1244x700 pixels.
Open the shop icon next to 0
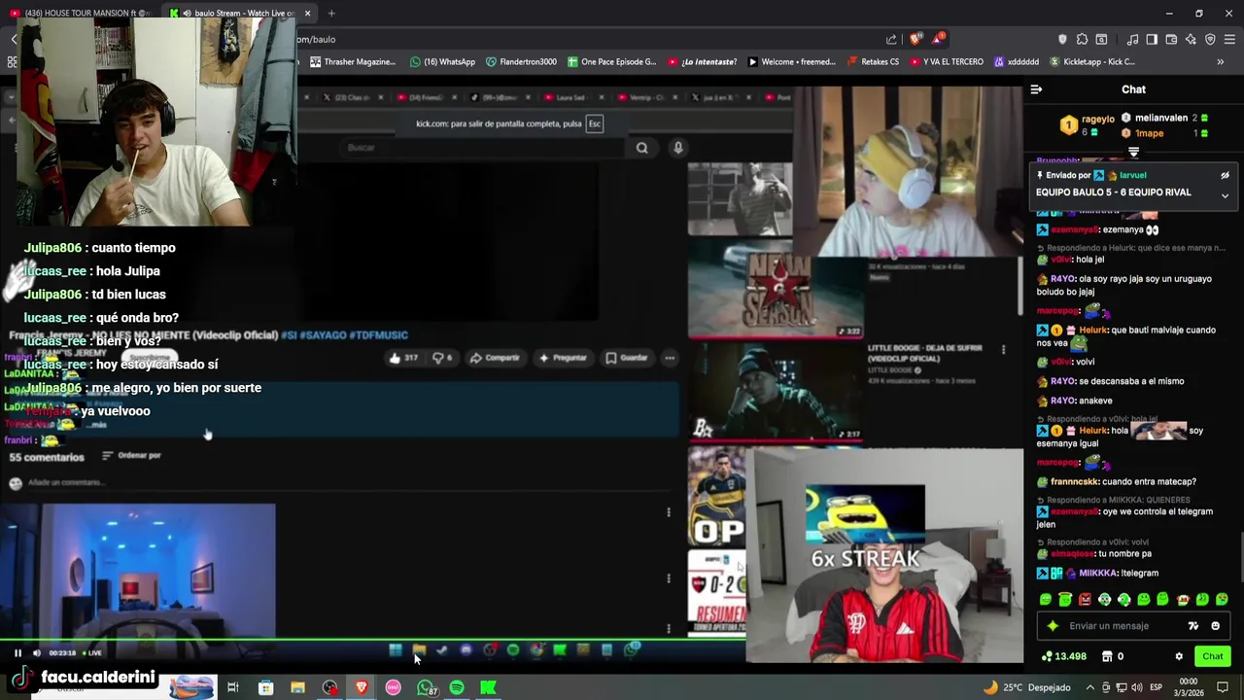click(x=1107, y=656)
